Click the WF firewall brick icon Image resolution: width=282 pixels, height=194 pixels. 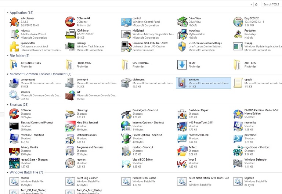click(x=70, y=96)
